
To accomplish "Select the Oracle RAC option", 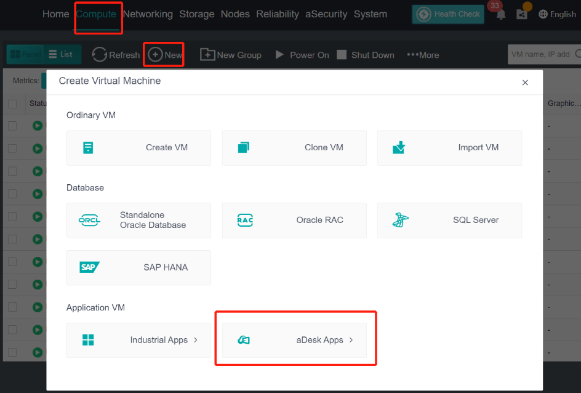I will pos(294,221).
